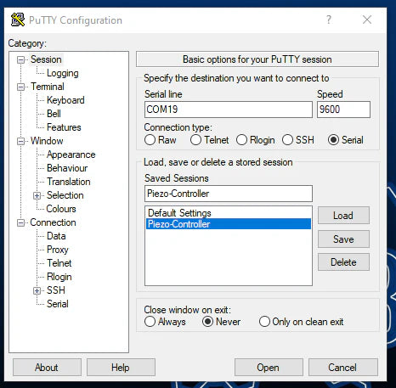The image size is (396, 388).
Task: Select Piezo-Controller in the sessions list
Action: pyautogui.click(x=229, y=224)
